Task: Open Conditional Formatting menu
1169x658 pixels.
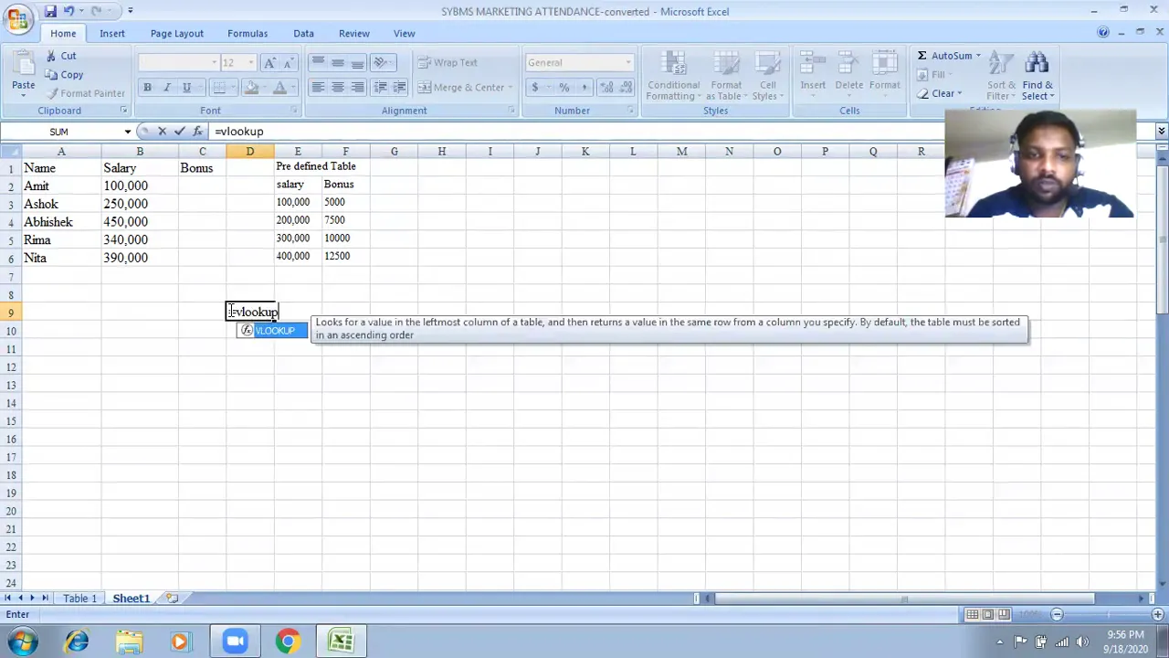Action: (x=673, y=76)
